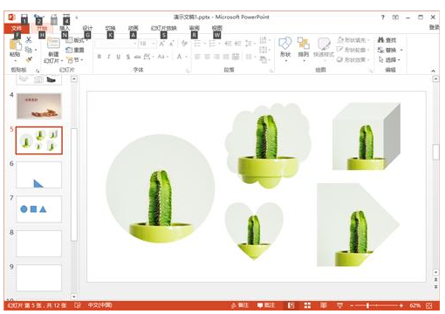Click the language 中文(中国) indicator
This screenshot has width=445, height=314.
pyautogui.click(x=100, y=305)
